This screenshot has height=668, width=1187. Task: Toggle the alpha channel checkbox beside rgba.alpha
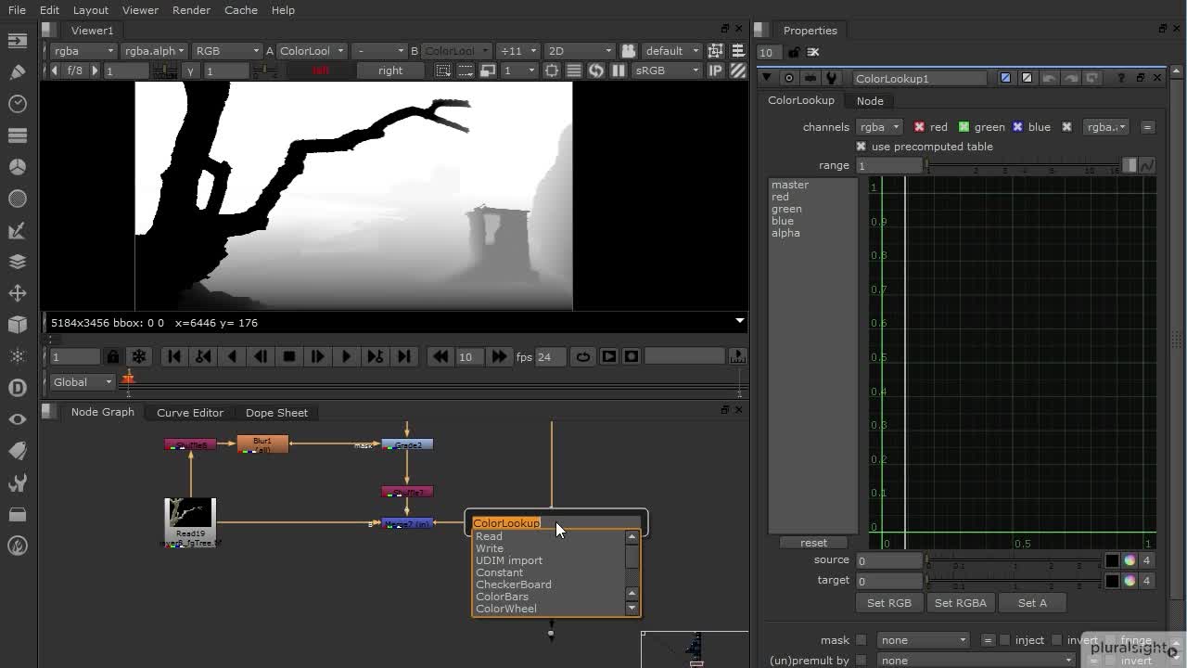tap(1066, 127)
